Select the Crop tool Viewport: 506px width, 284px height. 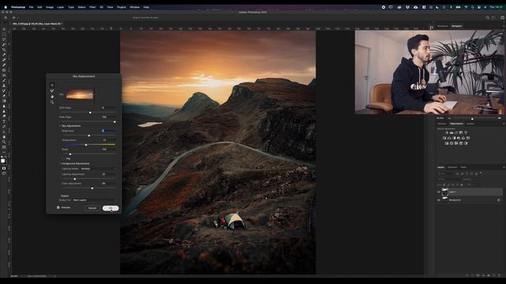pos(4,50)
